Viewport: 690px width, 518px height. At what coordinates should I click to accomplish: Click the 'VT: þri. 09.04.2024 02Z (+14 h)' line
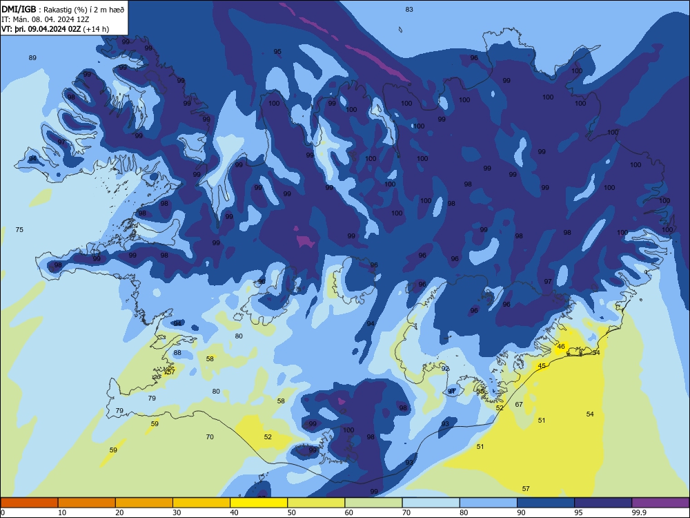(55, 29)
